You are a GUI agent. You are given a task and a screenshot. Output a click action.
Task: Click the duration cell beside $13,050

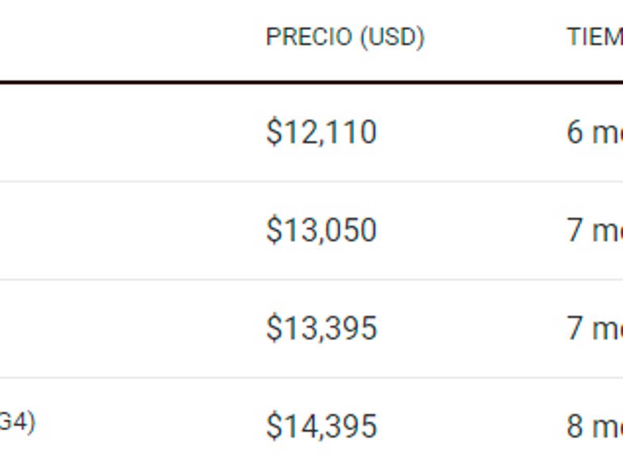pyautogui.click(x=594, y=230)
